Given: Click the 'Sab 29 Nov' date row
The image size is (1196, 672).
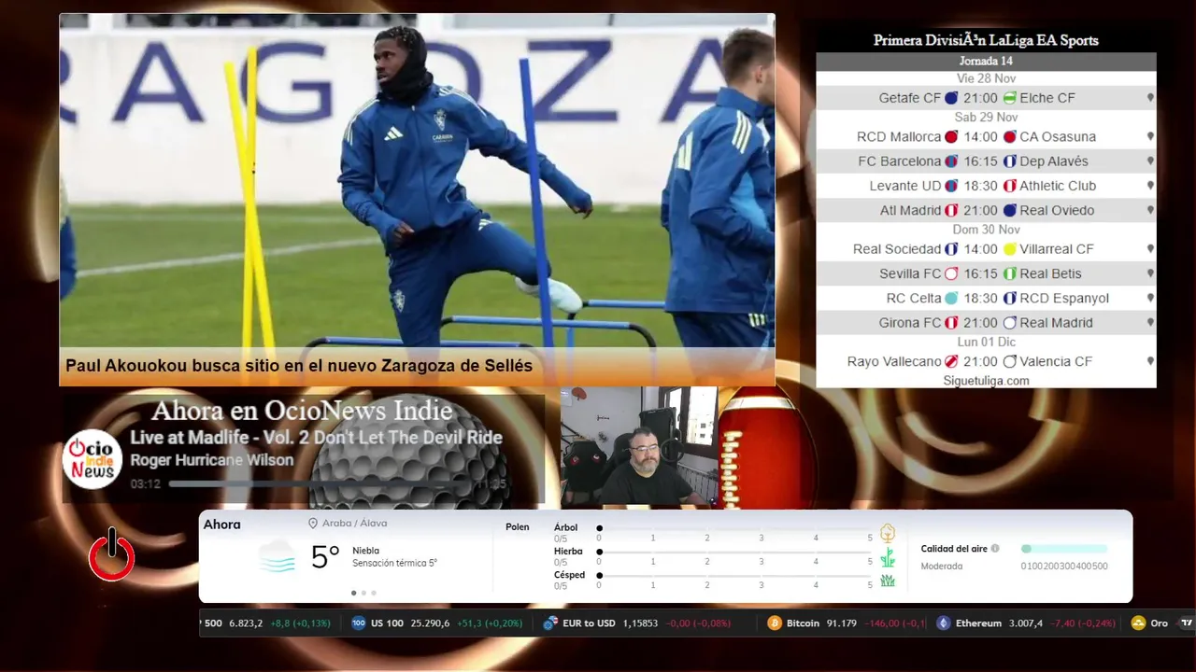Looking at the screenshot, I should coord(986,118).
